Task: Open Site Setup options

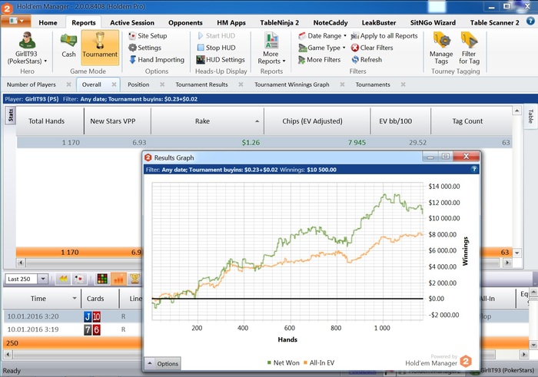Action: [x=148, y=35]
